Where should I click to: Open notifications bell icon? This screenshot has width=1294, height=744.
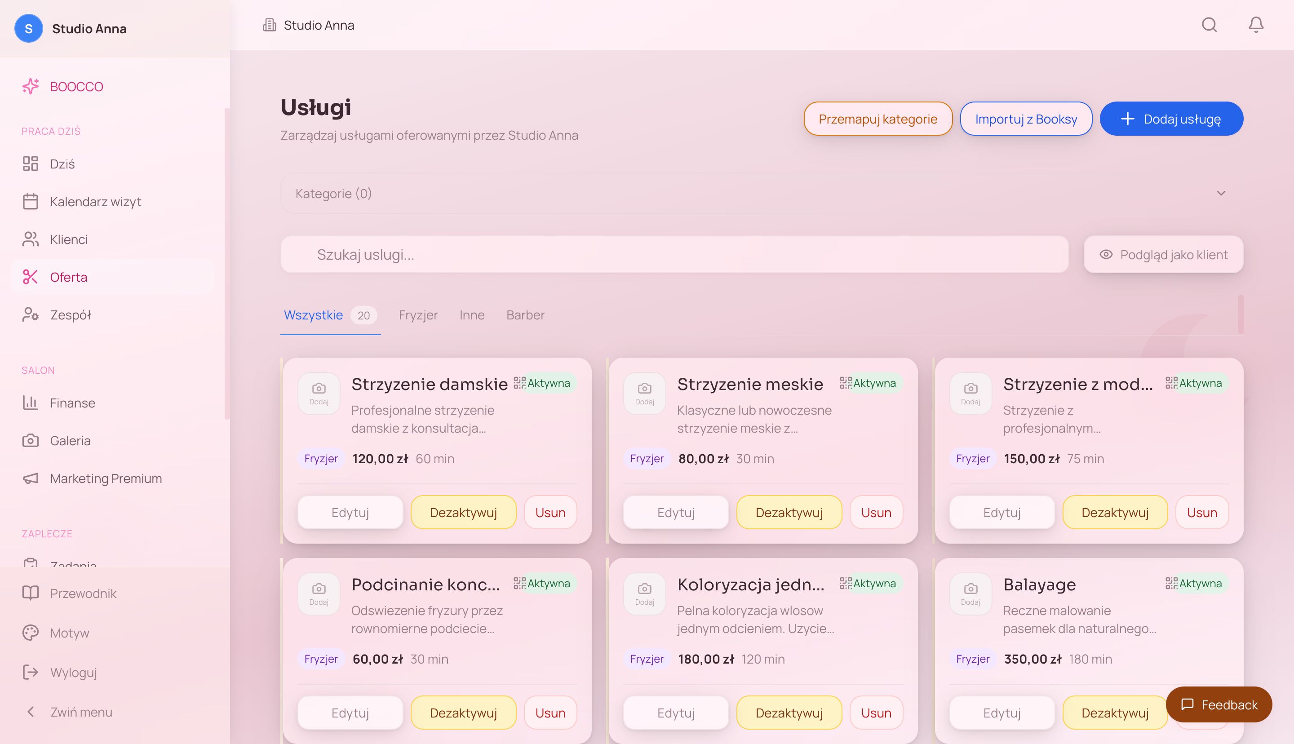(x=1256, y=25)
